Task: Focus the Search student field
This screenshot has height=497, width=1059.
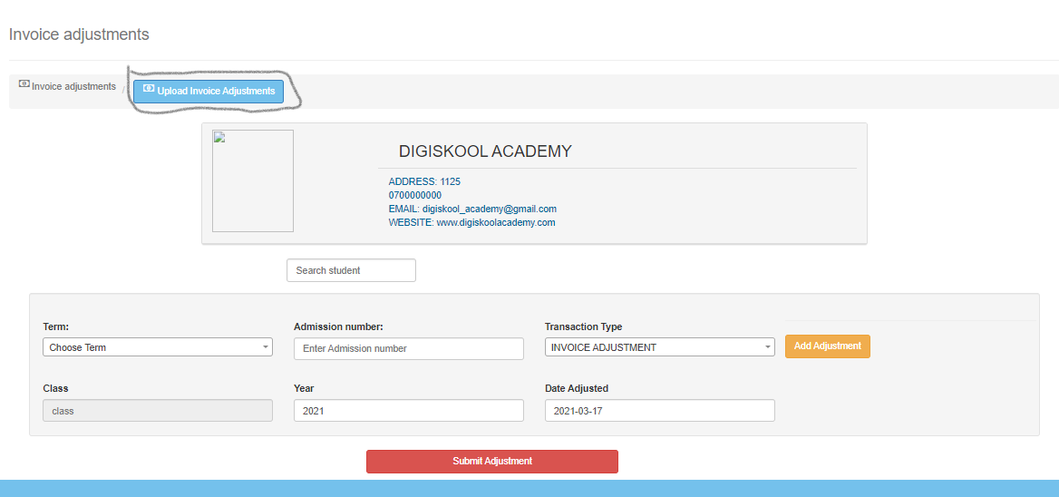Action: tap(351, 270)
